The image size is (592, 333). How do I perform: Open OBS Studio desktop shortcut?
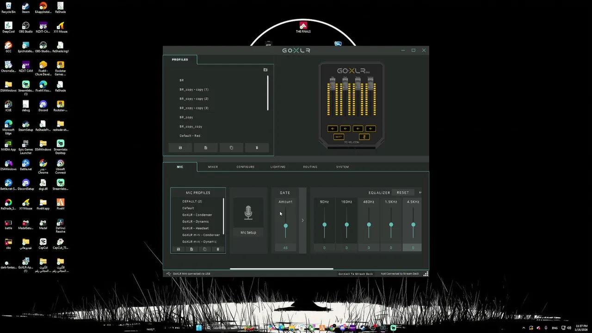click(x=26, y=27)
